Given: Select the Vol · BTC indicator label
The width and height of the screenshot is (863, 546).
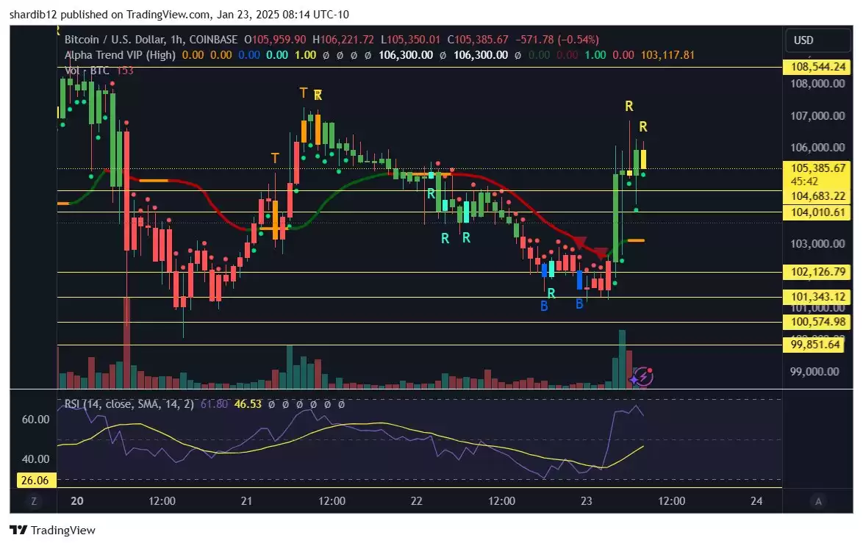Looking at the screenshot, I should (x=87, y=71).
